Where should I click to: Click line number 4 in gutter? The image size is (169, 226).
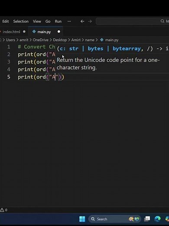tap(9, 70)
